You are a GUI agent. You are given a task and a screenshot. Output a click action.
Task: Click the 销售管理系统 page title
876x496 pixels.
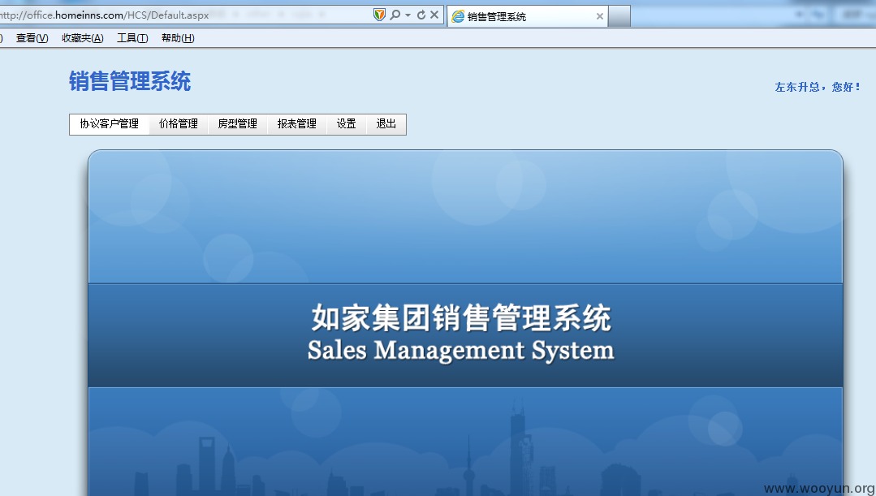(130, 81)
